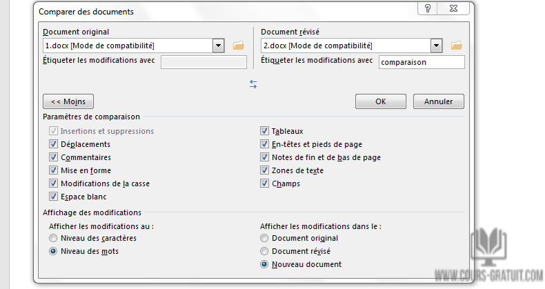Image resolution: width=545 pixels, height=289 pixels.
Task: Choose Document original radio option
Action: [264, 238]
